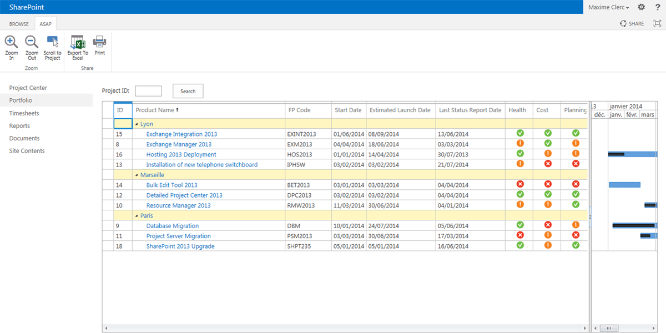Click the Print icon in ribbon
The height and width of the screenshot is (333, 666).
click(x=99, y=42)
